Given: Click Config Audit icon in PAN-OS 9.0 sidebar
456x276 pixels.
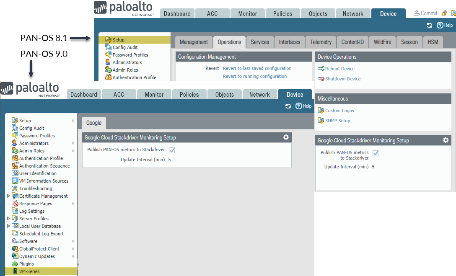Looking at the screenshot, I should [15, 128].
